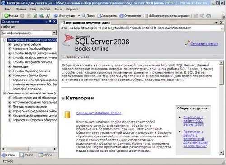The width and height of the screenshot is (226, 165).
Task: Open the URL field dropdown arrow
Action: [222, 28]
